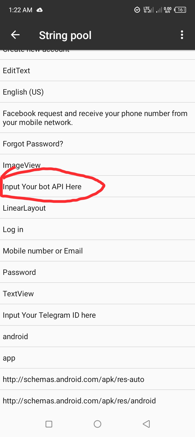Select the TextView string entry

tap(97, 294)
